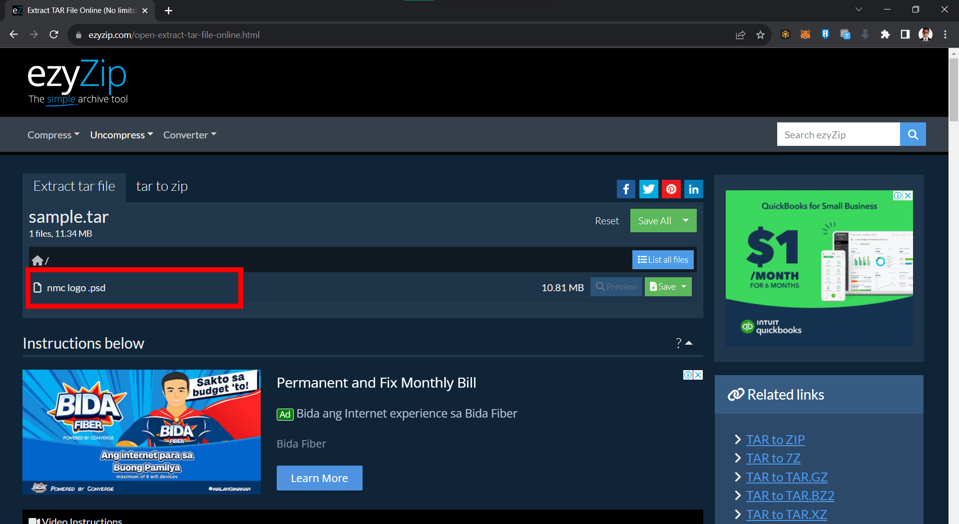Select the Extract tar file tab

[x=74, y=186]
